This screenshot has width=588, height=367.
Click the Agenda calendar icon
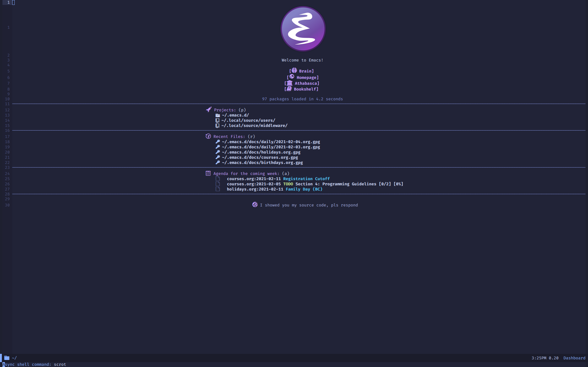coord(208,173)
